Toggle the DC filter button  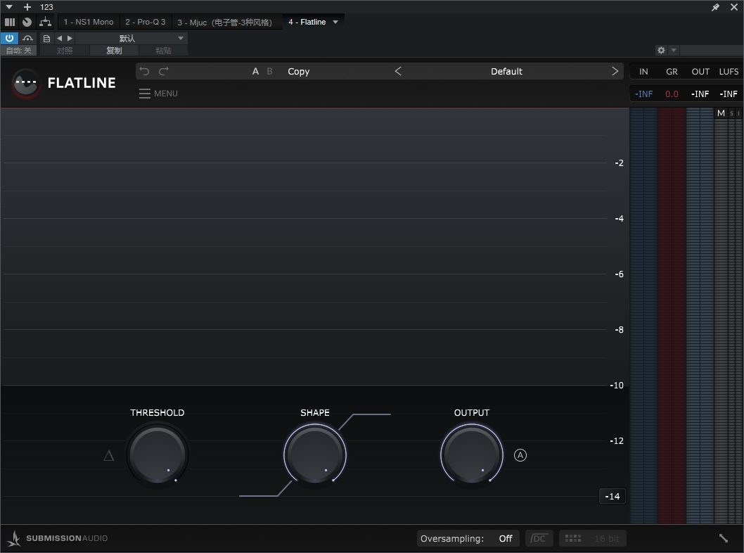coord(539,538)
